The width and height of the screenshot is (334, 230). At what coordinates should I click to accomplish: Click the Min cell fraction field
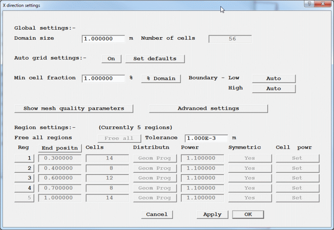click(104, 78)
